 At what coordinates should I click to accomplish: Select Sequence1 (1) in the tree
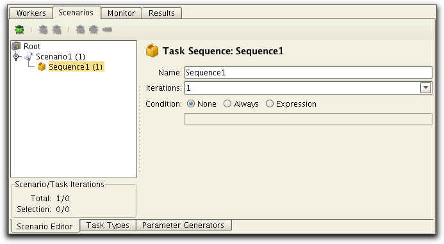coord(76,66)
